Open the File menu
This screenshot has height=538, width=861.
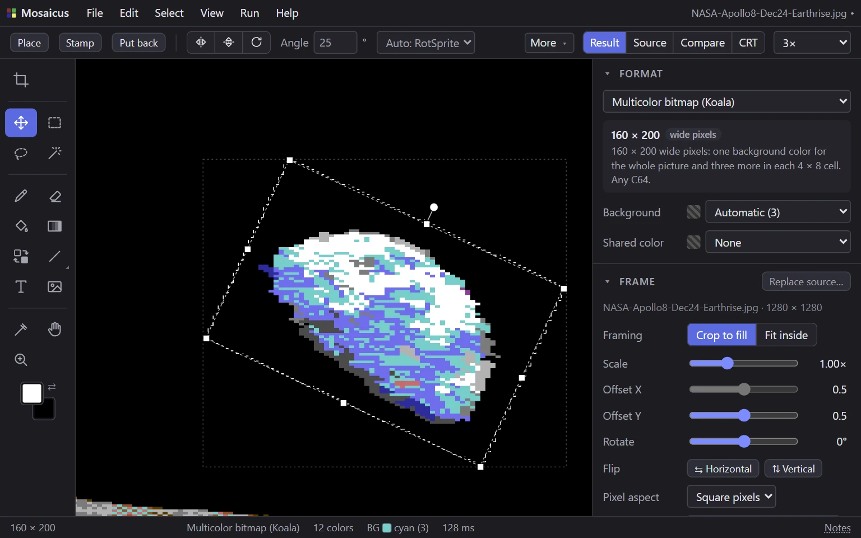click(95, 13)
